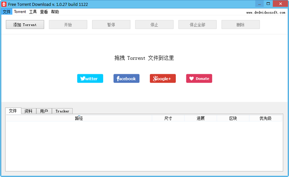Sort by the 区块 column header

pyautogui.click(x=233, y=118)
